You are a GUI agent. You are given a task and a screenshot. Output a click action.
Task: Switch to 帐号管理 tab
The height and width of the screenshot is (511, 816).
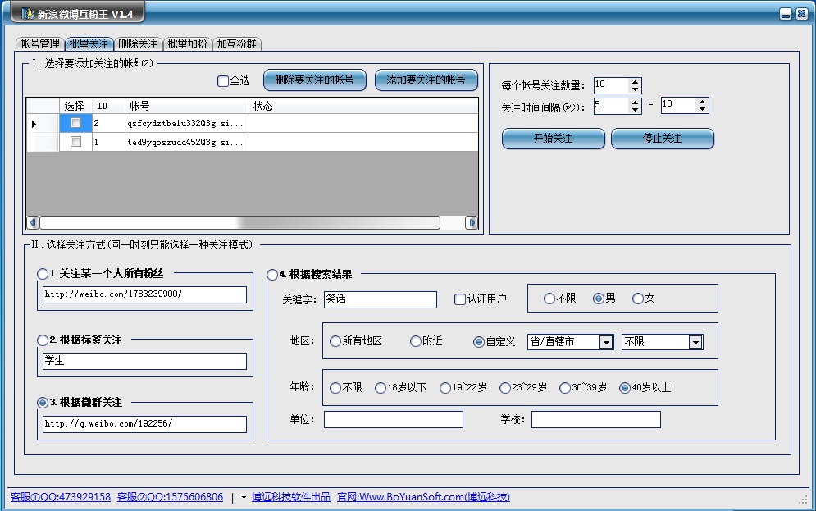point(39,43)
